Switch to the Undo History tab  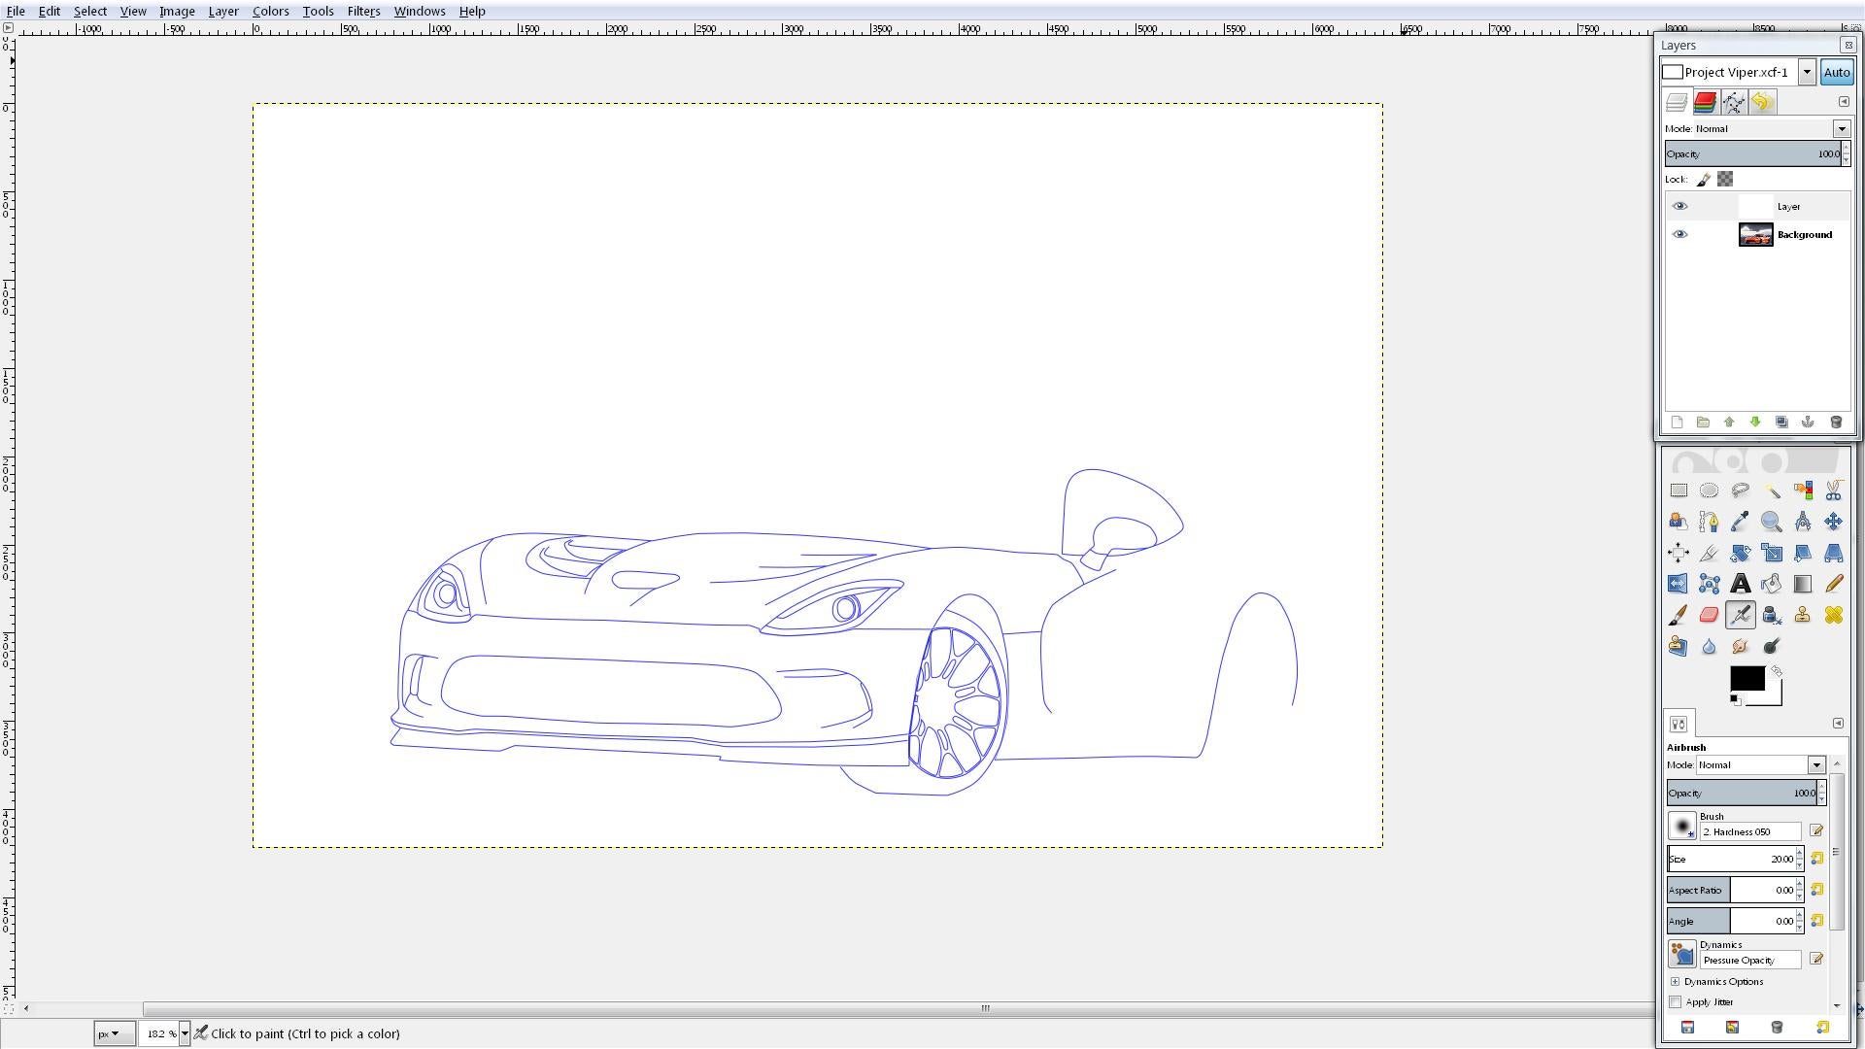[x=1763, y=102]
